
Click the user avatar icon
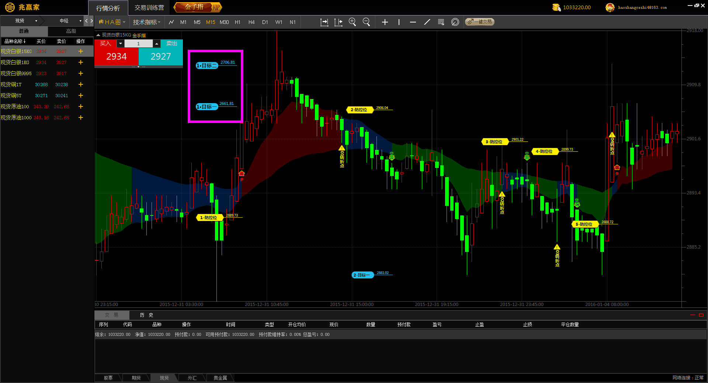coord(610,7)
